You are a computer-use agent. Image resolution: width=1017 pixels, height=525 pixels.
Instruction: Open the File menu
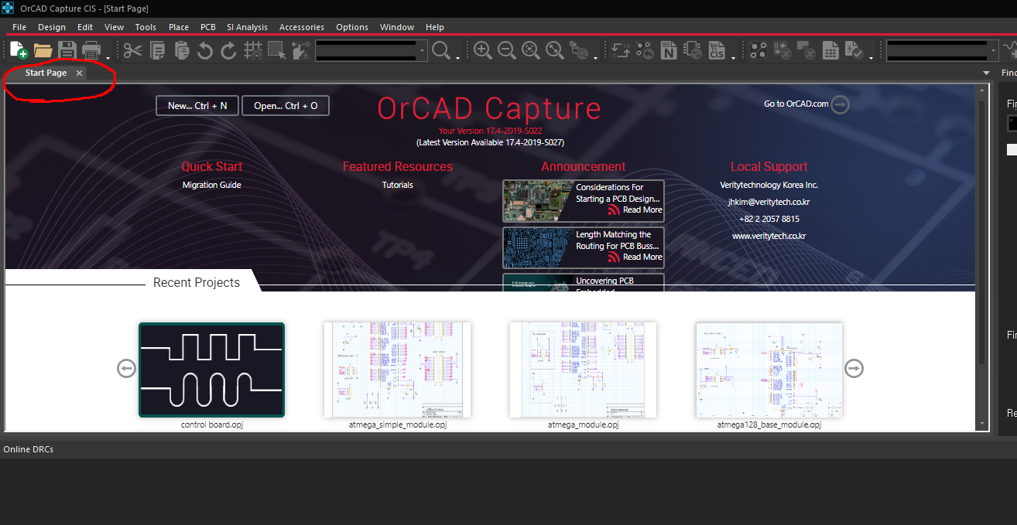point(19,27)
